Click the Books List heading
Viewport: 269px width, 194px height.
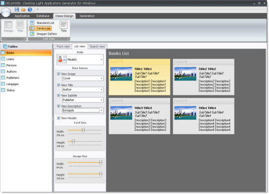pos(119,53)
